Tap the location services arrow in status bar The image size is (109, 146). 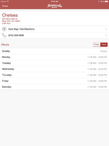point(98,2)
